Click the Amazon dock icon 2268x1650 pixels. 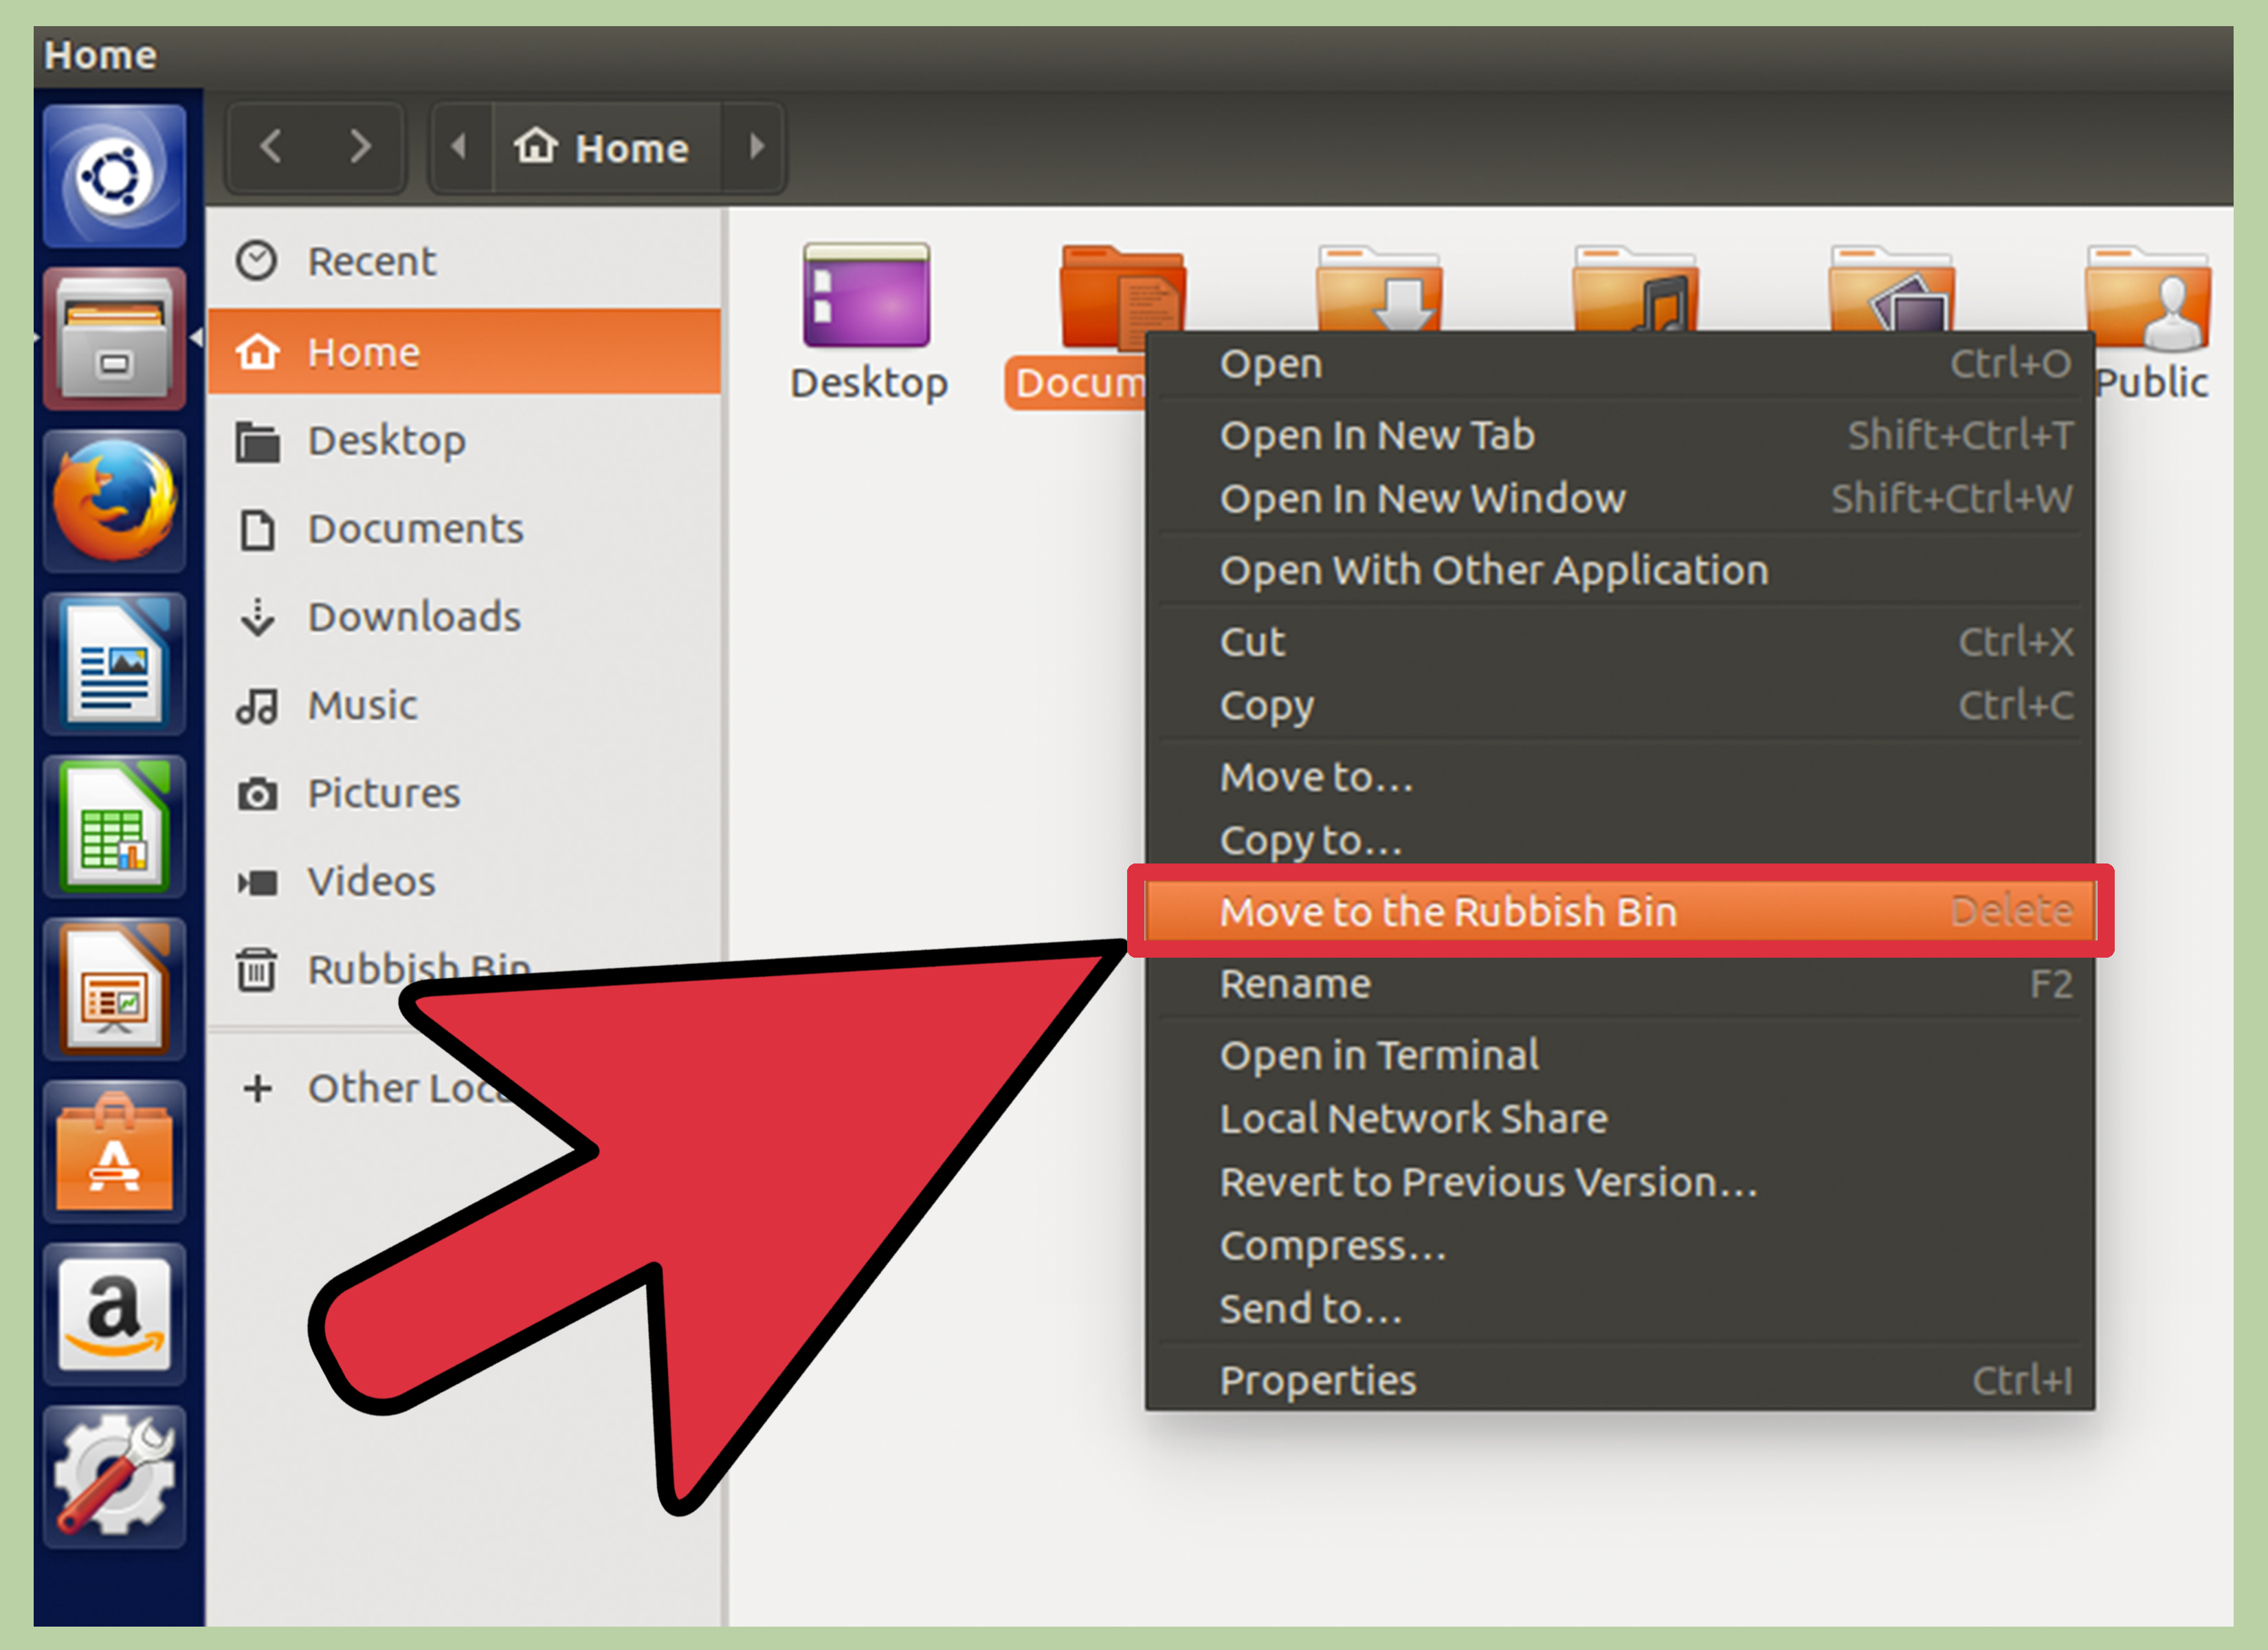tap(114, 1314)
